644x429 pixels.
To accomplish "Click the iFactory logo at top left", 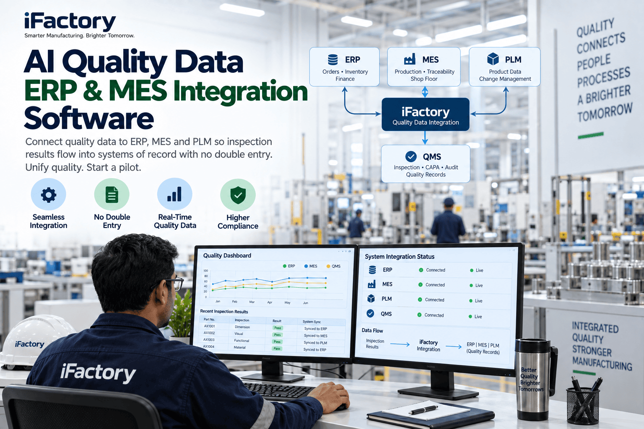I will [x=70, y=21].
